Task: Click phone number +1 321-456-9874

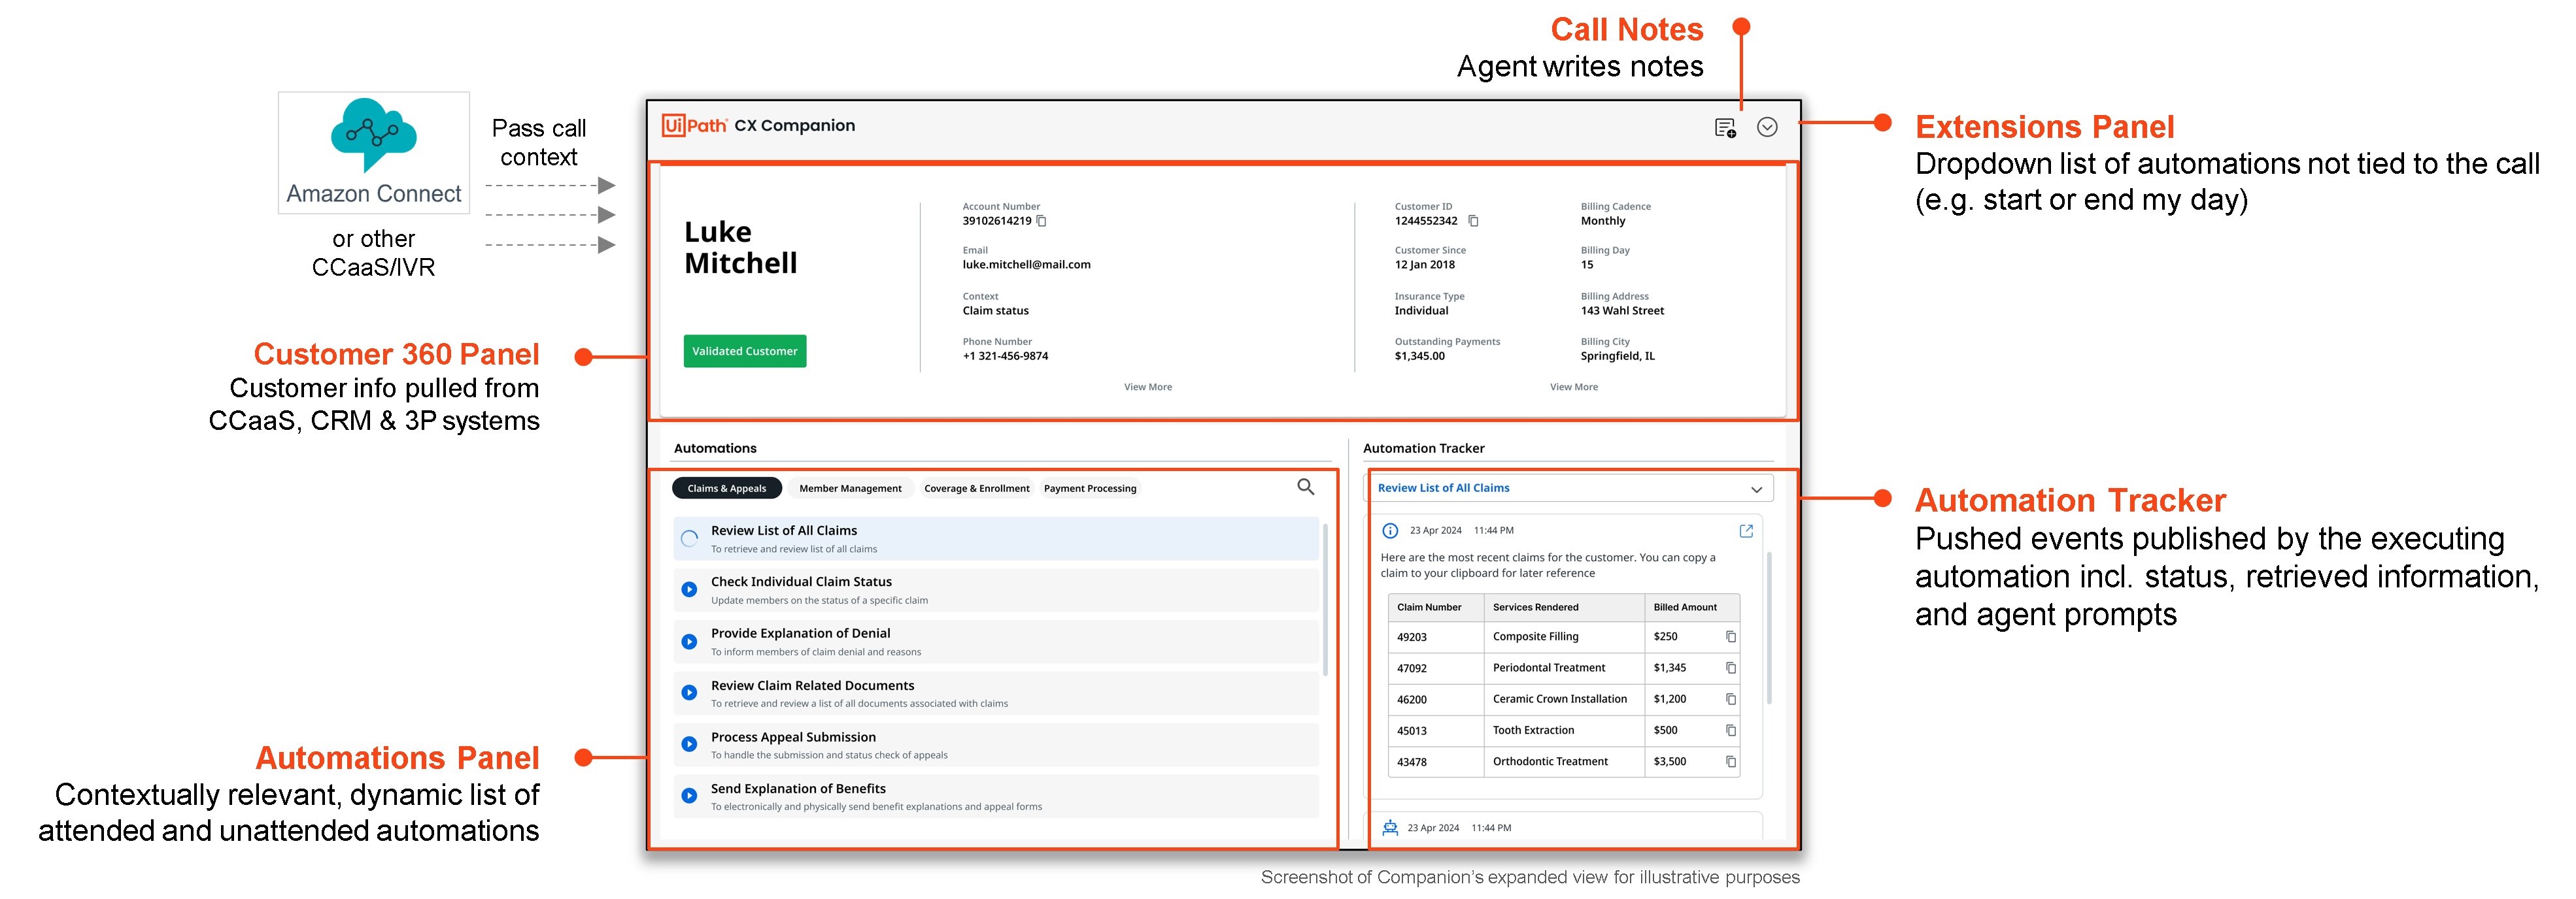Action: point(1005,355)
